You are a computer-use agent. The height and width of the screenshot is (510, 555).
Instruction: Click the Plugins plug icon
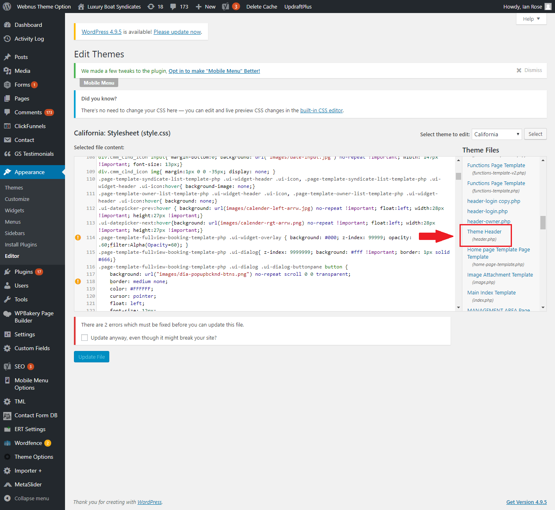(x=7, y=272)
